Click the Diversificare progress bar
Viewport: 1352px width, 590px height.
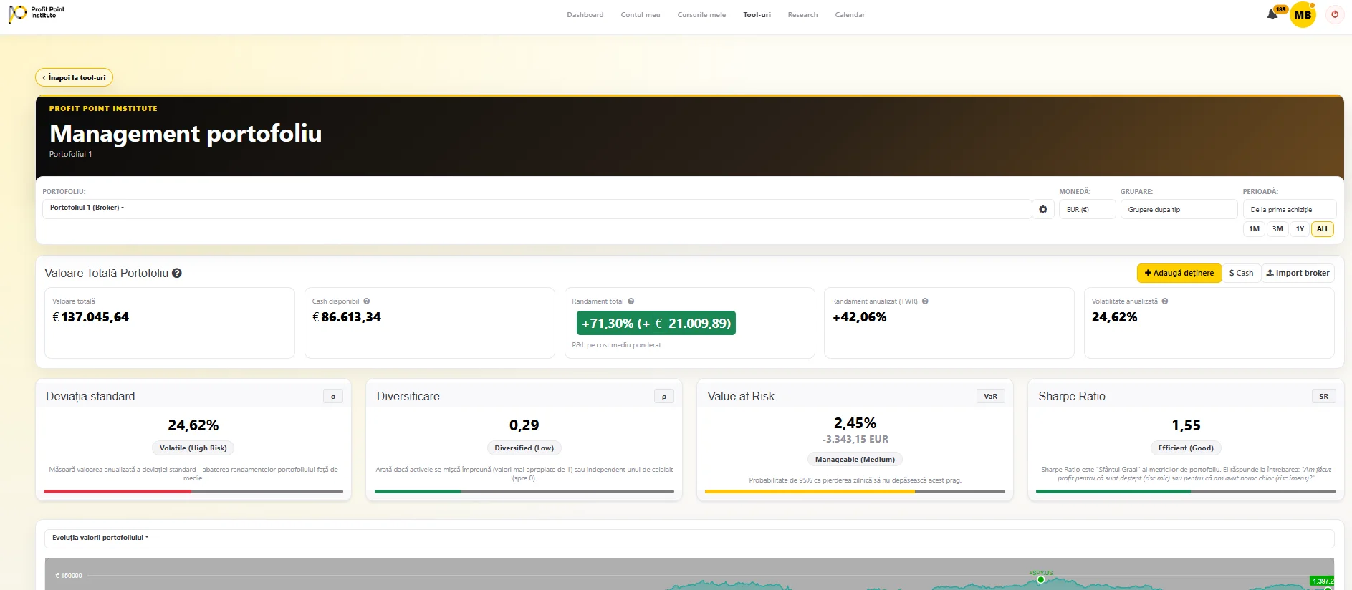point(524,491)
